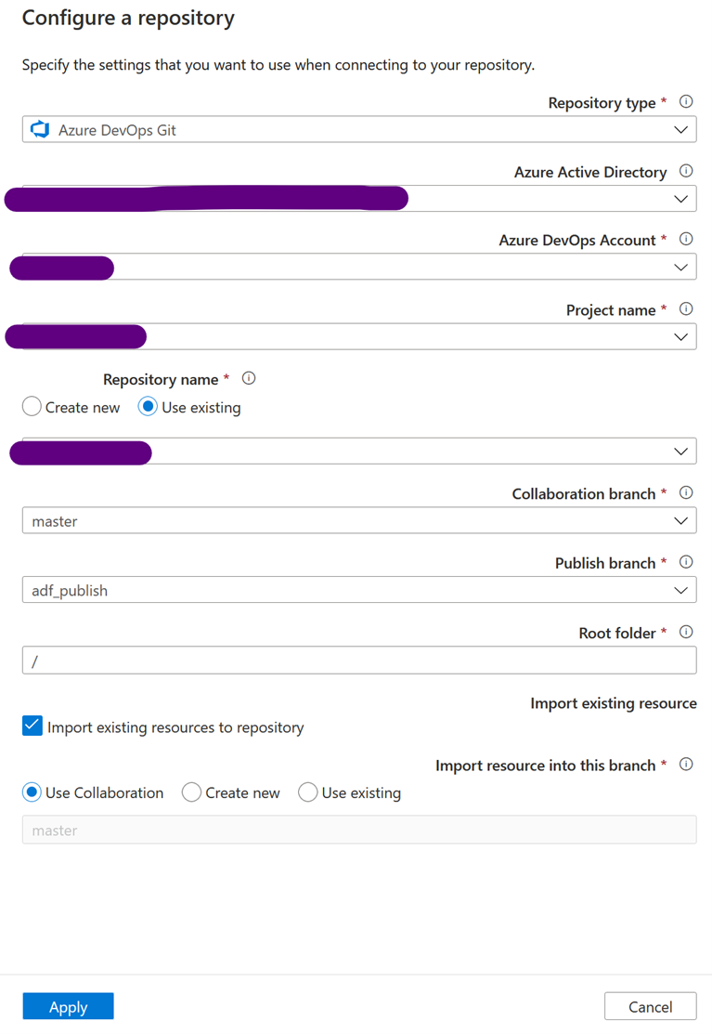Click the Azure DevOps Git logo icon
This screenshot has width=712, height=1034.
pos(40,129)
